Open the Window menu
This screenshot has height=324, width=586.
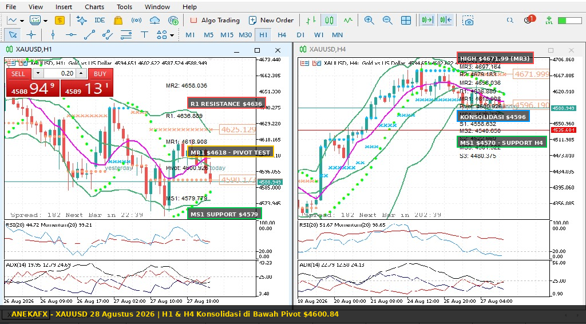157,7
